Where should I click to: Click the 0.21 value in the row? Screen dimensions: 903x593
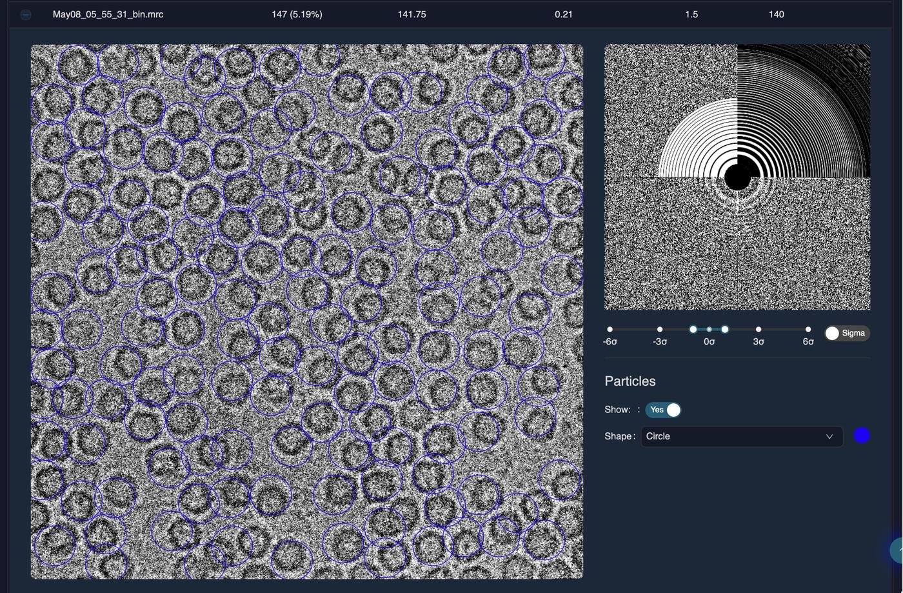[x=563, y=14]
